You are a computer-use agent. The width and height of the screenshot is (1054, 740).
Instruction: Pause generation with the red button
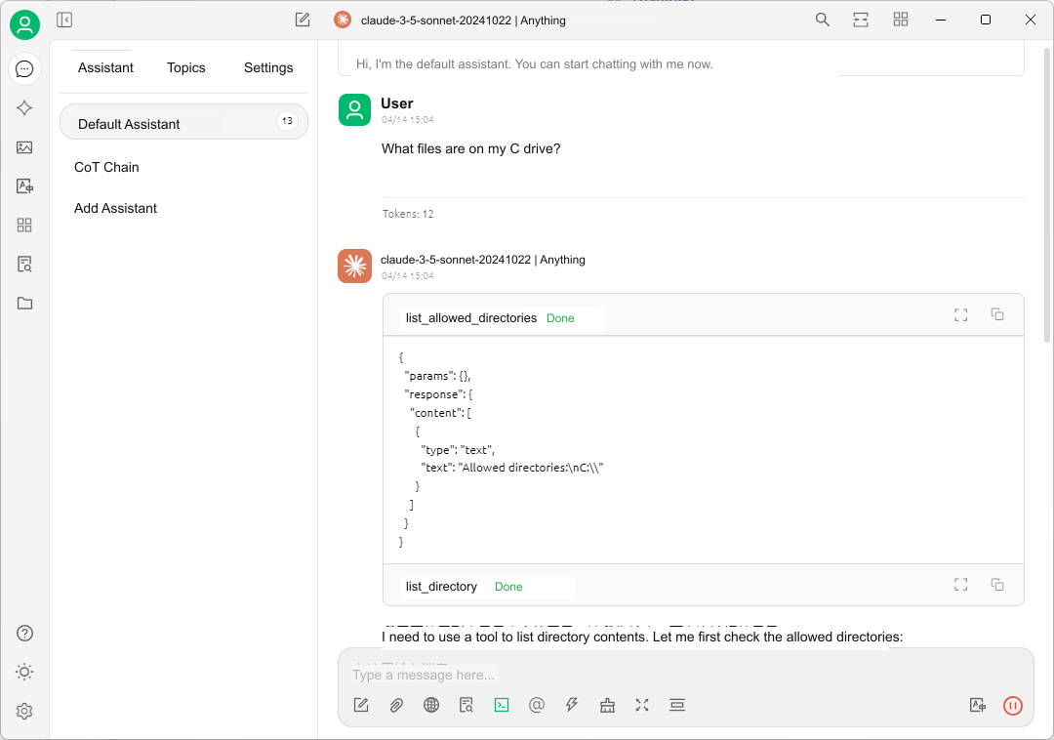(x=1013, y=706)
